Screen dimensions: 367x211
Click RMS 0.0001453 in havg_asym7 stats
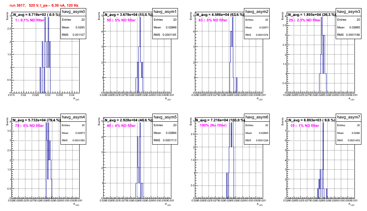click(349, 141)
